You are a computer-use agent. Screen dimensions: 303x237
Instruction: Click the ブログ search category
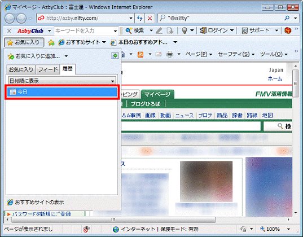click(205, 116)
